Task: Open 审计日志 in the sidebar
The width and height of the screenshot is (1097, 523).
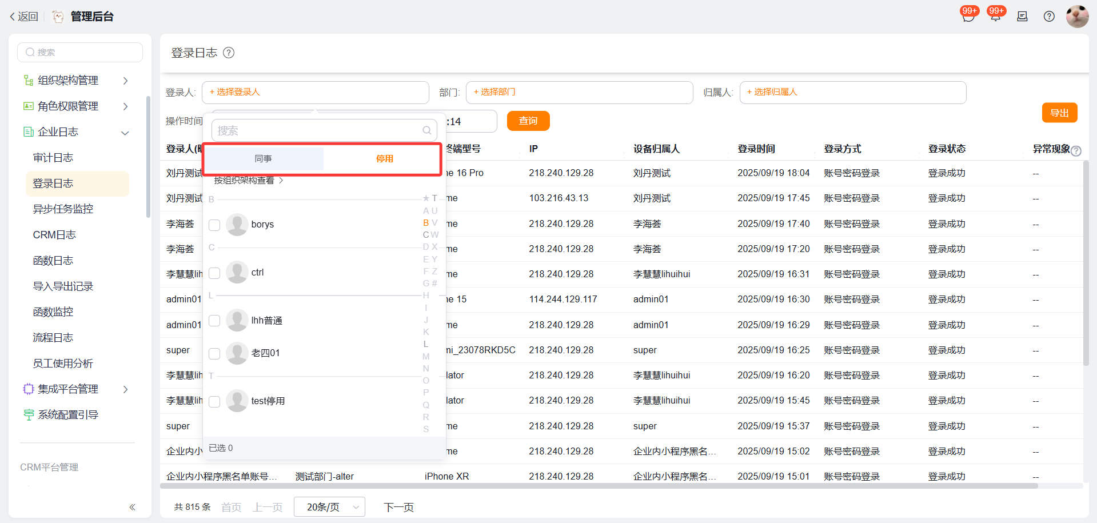Action: coord(53,158)
